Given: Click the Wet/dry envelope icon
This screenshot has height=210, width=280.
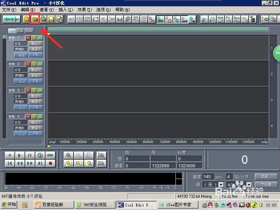Looking at the screenshot, I should pyautogui.click(x=220, y=19).
